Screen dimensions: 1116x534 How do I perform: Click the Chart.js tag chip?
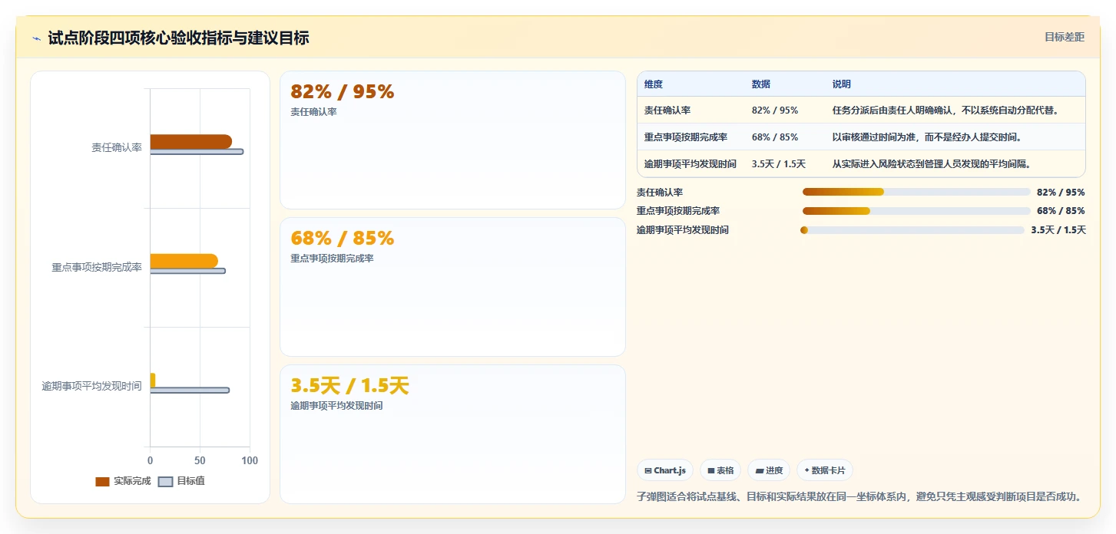tap(665, 470)
